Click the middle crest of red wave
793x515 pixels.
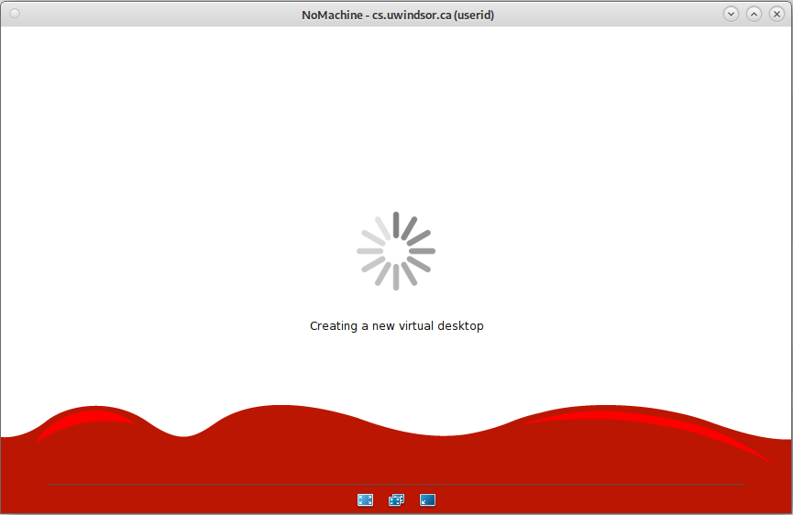281,411
